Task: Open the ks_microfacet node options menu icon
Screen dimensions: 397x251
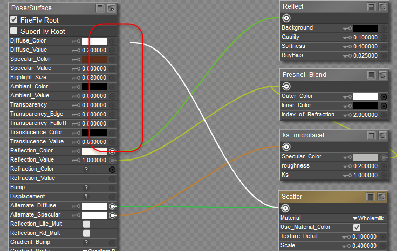Action: point(371,135)
